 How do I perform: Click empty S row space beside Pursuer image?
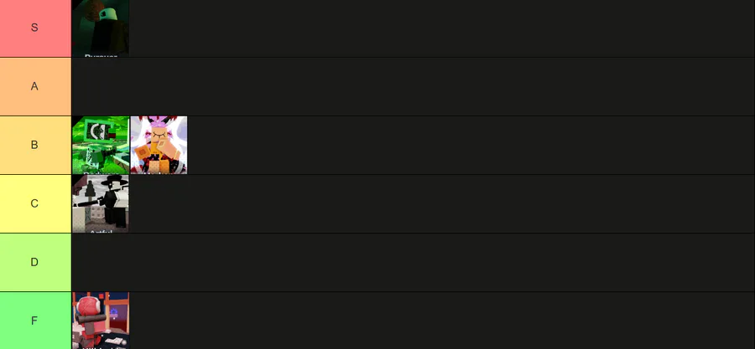[x=441, y=28]
